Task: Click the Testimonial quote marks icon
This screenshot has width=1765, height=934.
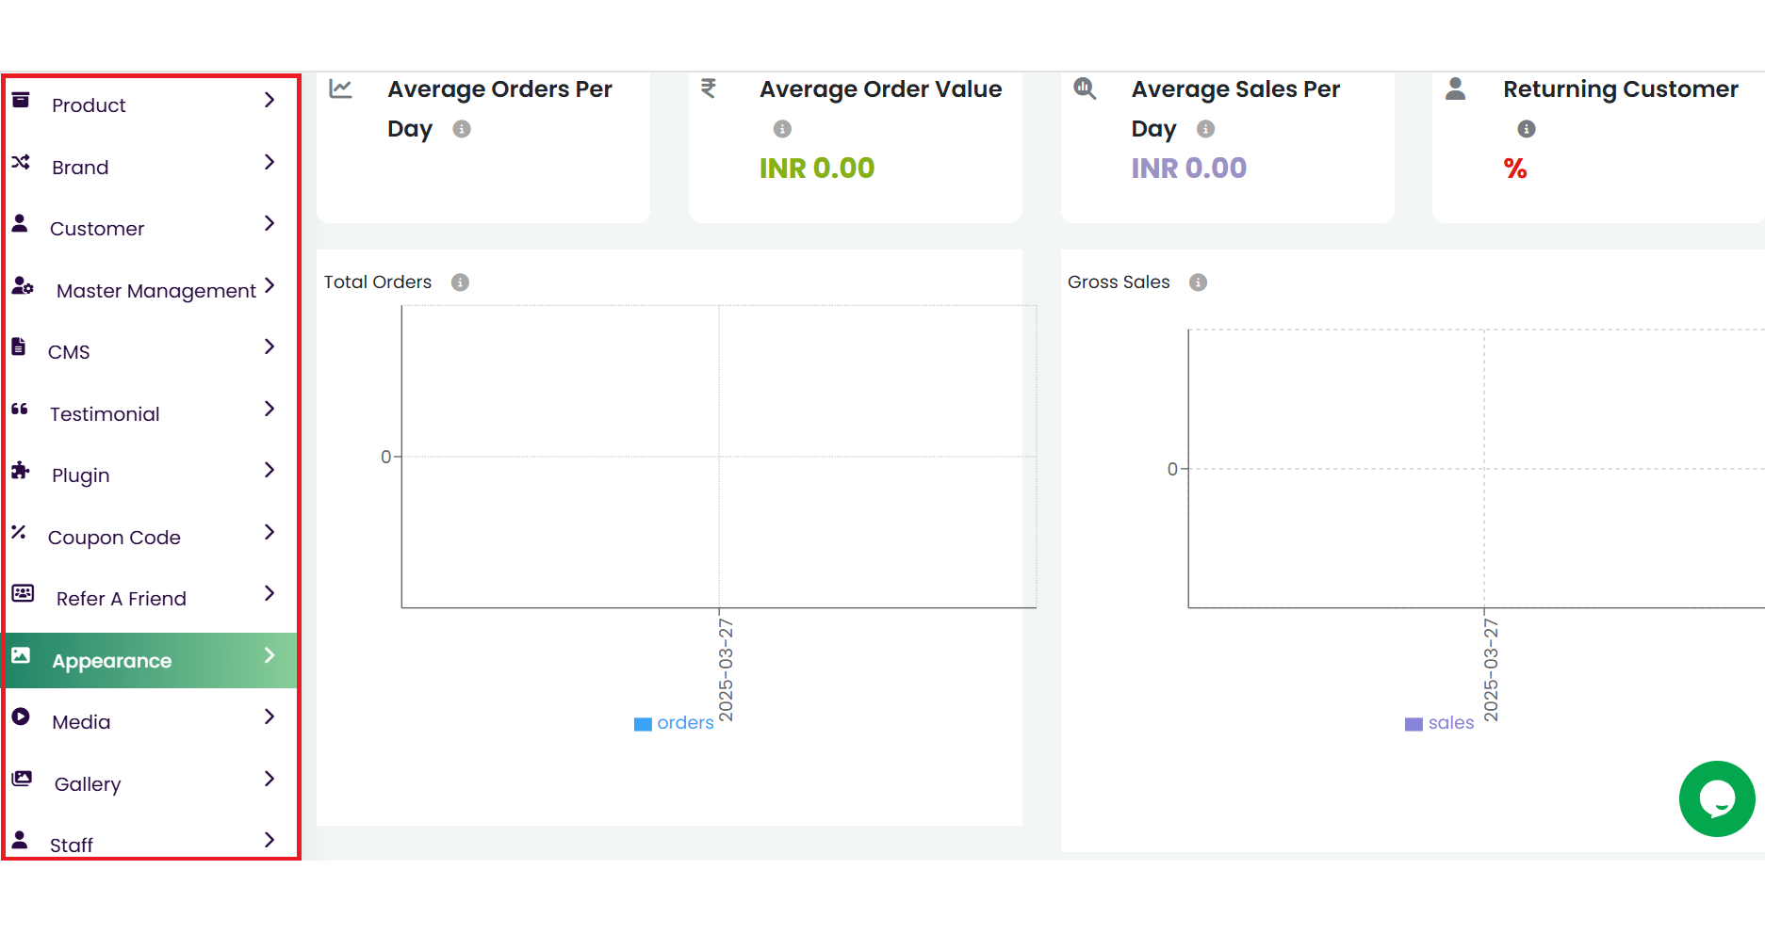Action: 20,410
